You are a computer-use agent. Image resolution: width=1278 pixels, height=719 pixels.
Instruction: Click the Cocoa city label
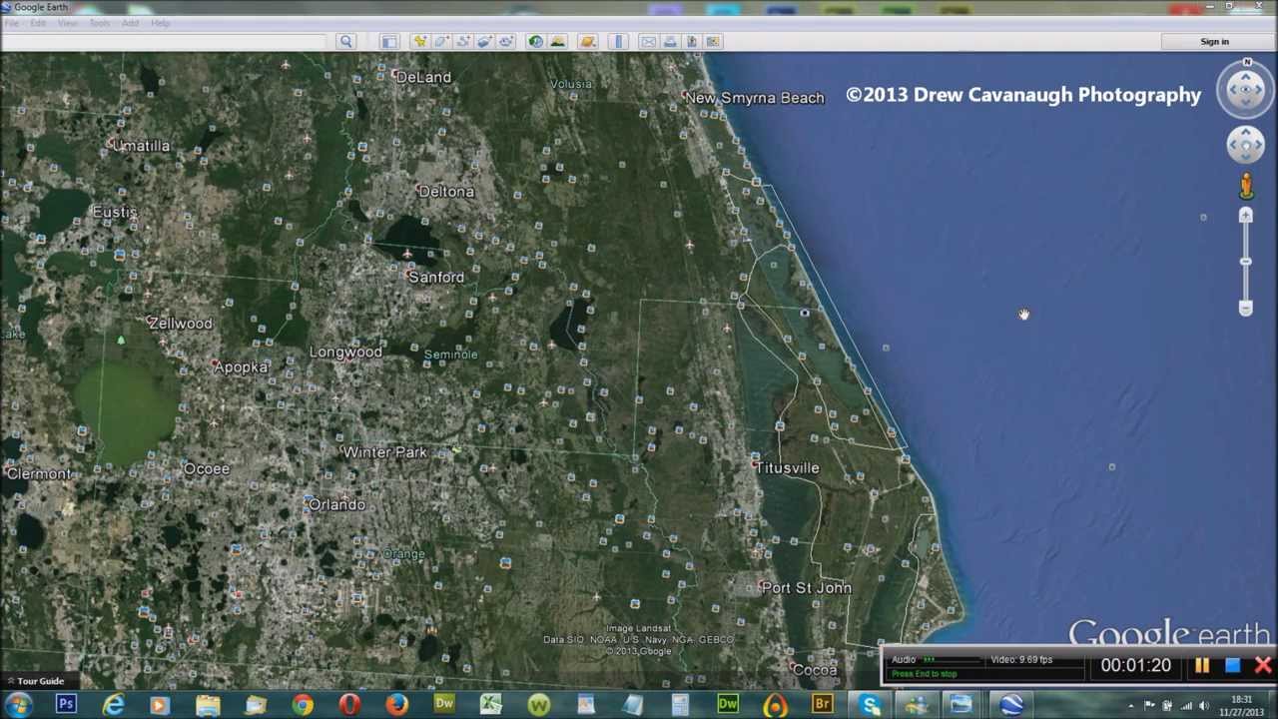click(814, 669)
